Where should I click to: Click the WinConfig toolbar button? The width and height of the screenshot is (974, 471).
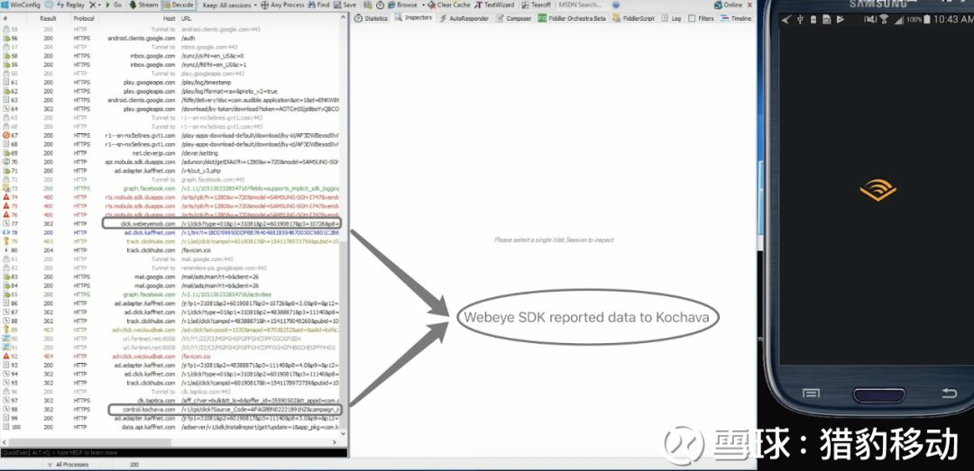[x=21, y=5]
